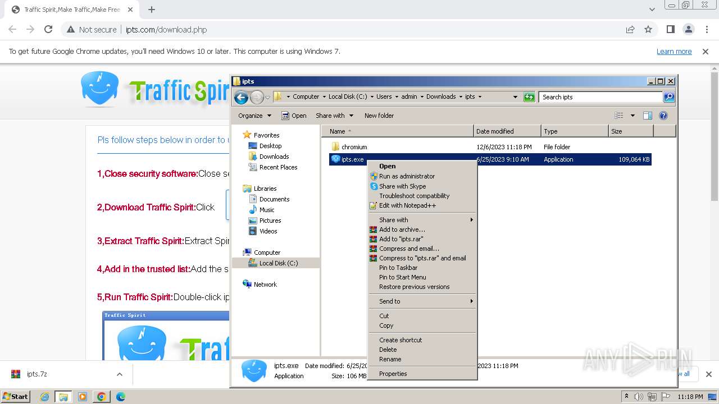
Task: Open the Chrome side panel icon
Action: tap(671, 30)
